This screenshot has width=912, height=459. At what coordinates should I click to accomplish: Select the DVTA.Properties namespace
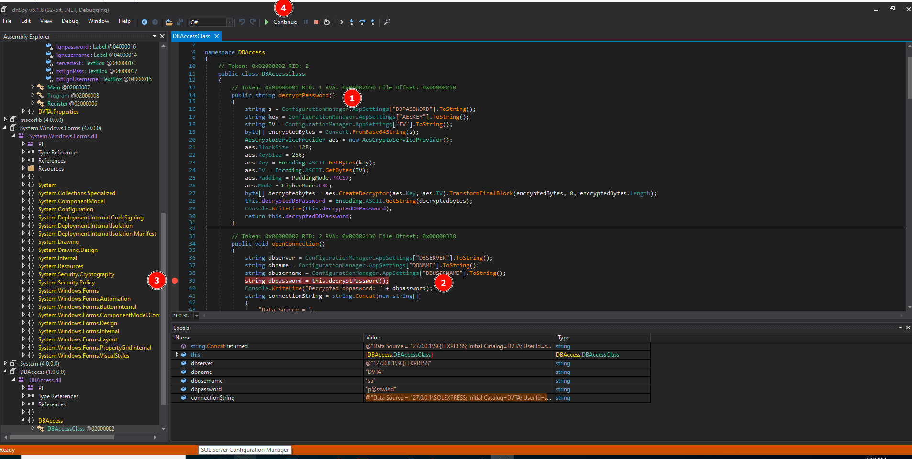(58, 112)
